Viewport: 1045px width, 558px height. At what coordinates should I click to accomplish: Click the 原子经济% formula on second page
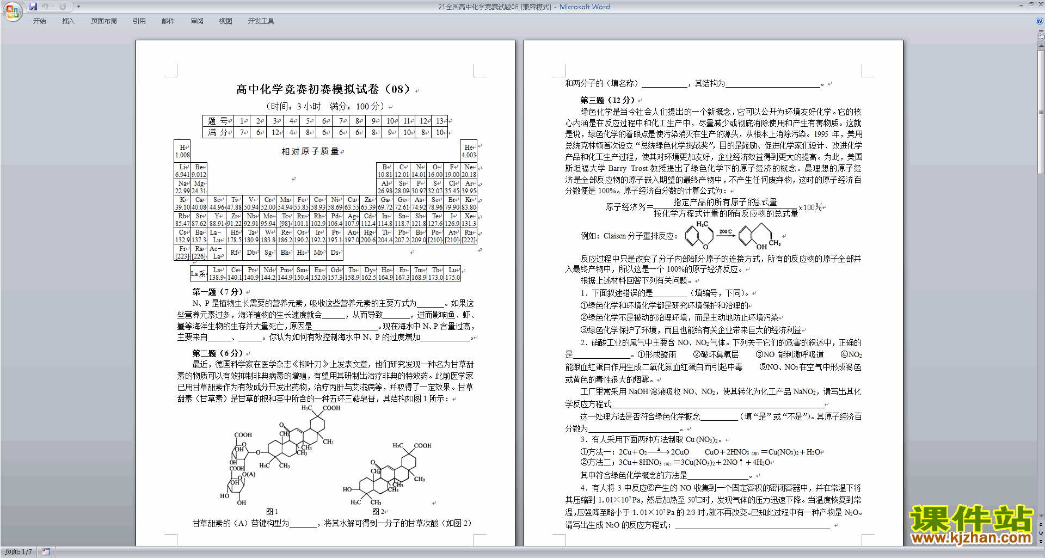click(715, 207)
